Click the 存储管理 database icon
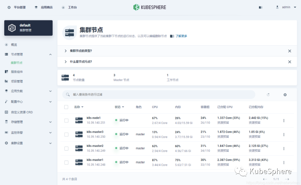This screenshot has width=301, height=185. [6, 122]
